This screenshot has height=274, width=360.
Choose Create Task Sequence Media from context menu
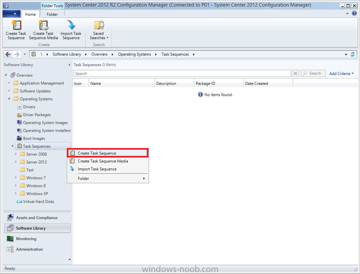108,161
